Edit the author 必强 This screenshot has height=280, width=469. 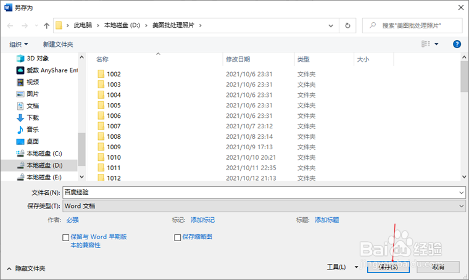[x=72, y=220]
